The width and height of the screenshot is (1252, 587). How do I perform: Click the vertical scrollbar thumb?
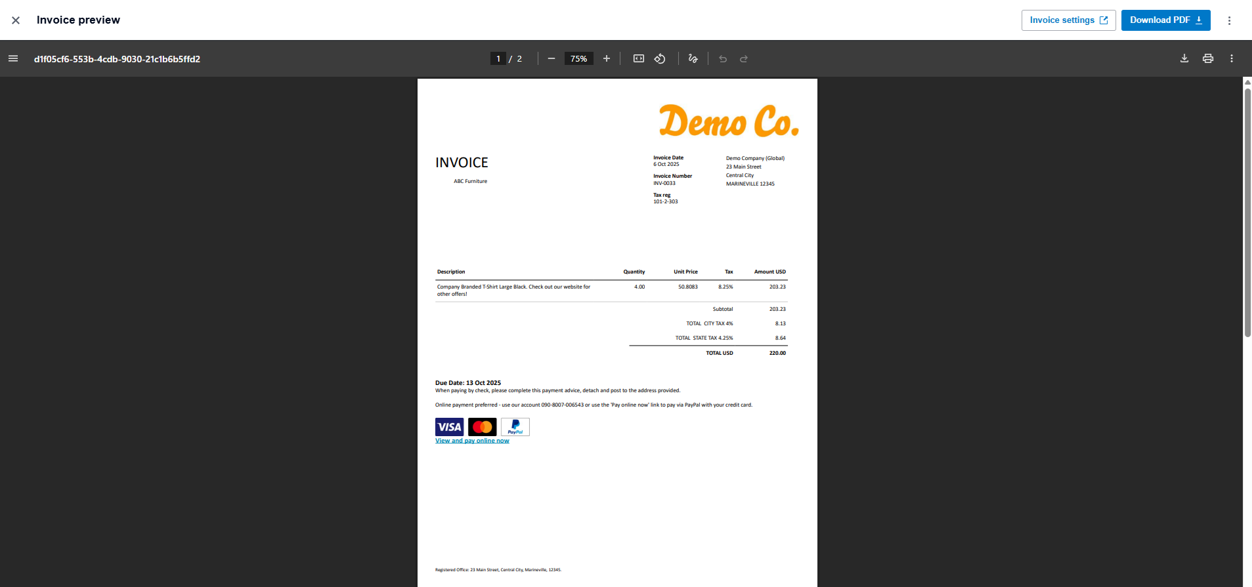(1247, 213)
